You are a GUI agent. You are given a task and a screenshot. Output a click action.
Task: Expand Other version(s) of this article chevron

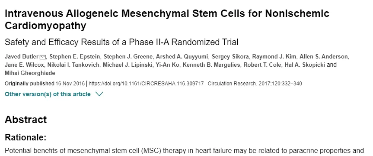(99, 94)
